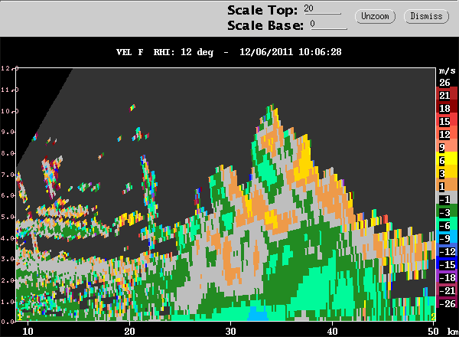
Task: Dismiss the zoomed RHI window
Action: click(426, 16)
